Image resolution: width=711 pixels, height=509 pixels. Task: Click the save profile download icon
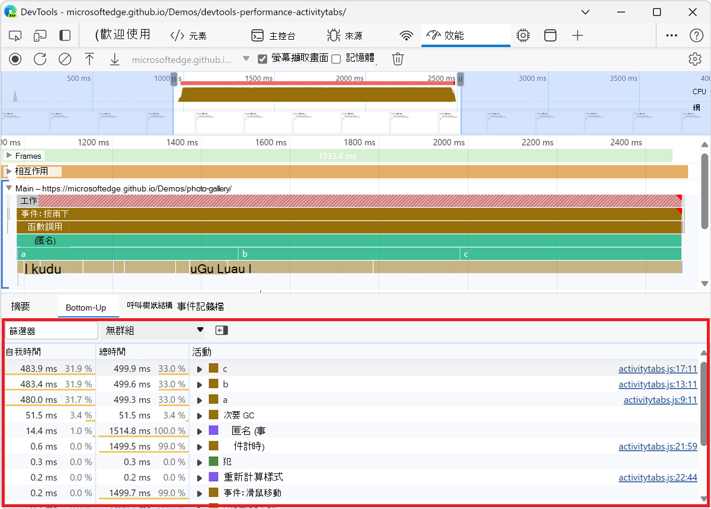[114, 59]
